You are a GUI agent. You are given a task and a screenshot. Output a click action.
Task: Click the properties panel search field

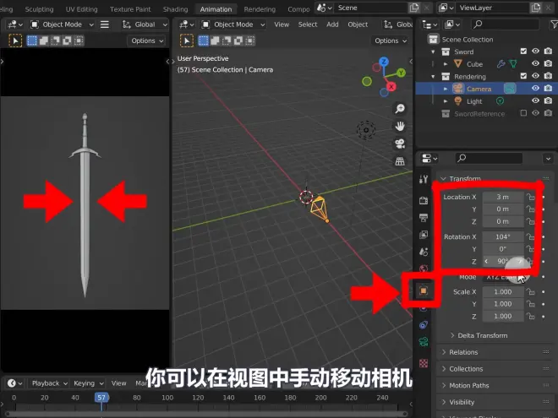[x=489, y=158]
